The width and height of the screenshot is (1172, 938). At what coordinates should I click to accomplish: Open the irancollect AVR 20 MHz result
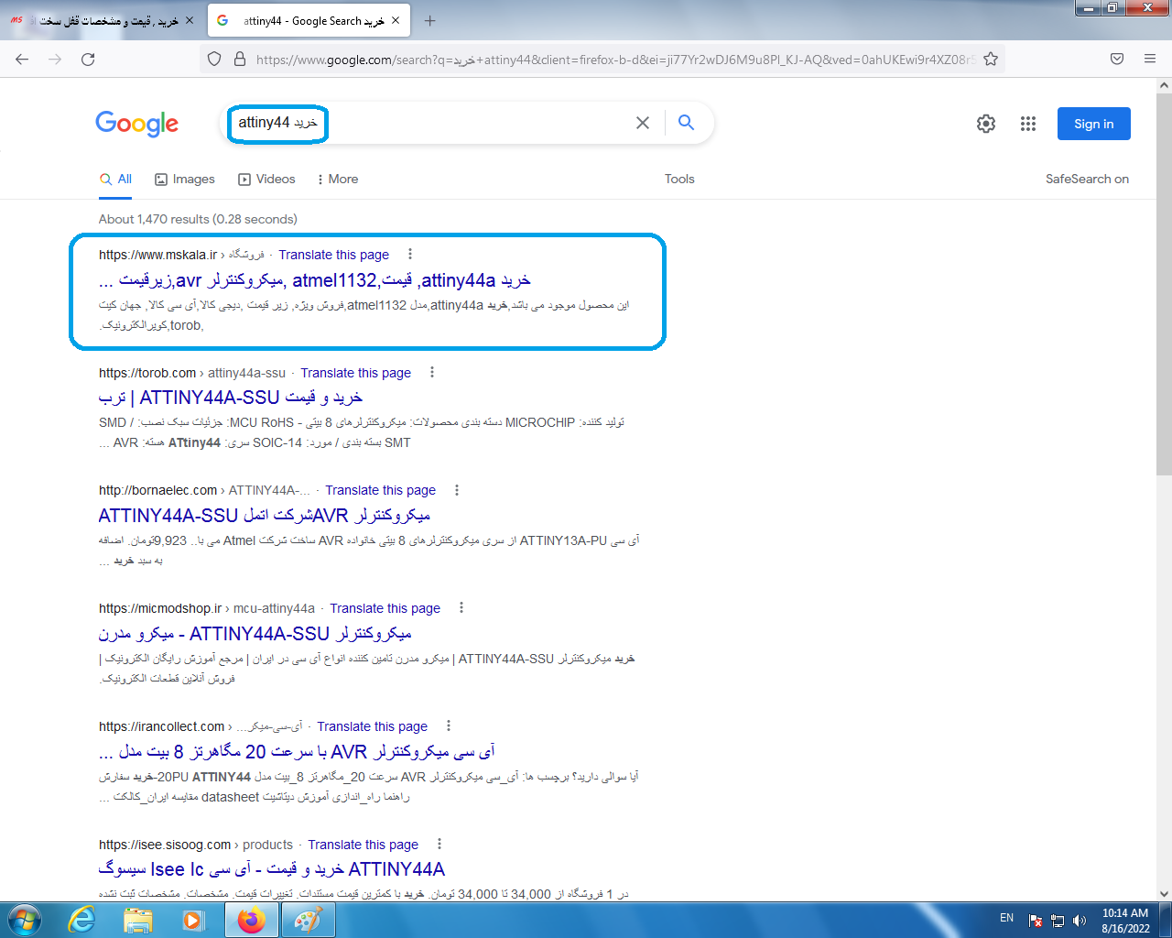tap(297, 752)
